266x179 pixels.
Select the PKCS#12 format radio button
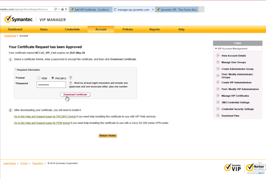coord(53,78)
